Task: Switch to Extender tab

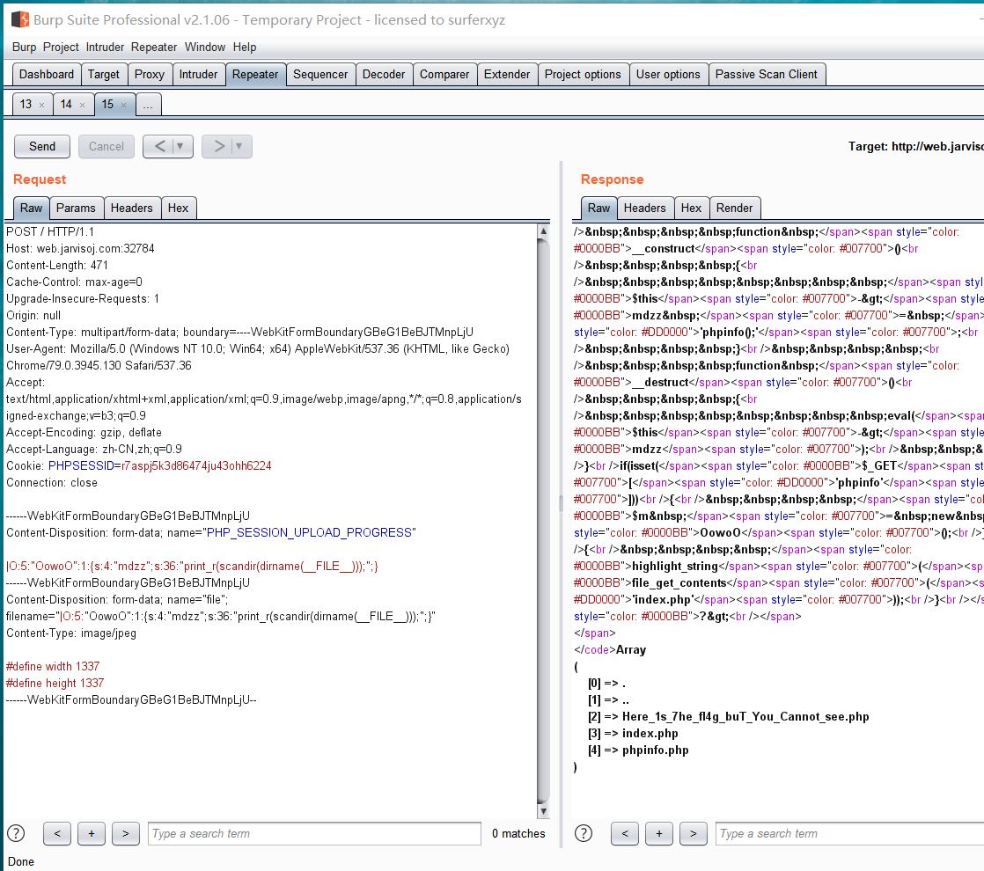Action: (506, 74)
